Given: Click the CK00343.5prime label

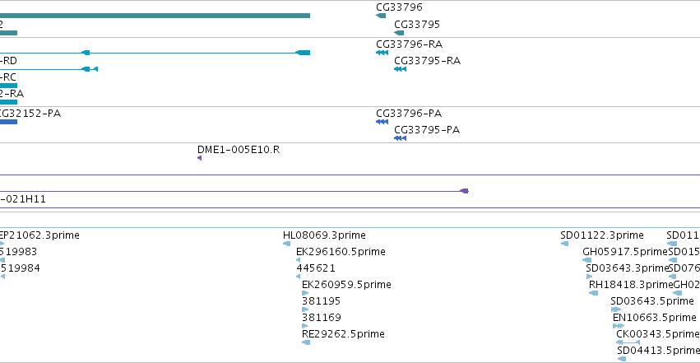Looking at the screenshot, I should tap(657, 334).
